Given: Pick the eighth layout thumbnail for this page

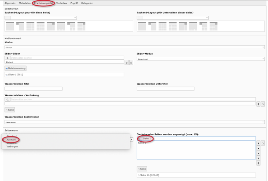Looking at the screenshot, I should 81,26.
